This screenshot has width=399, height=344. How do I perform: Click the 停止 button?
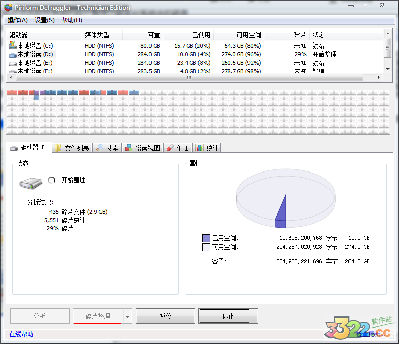228,316
